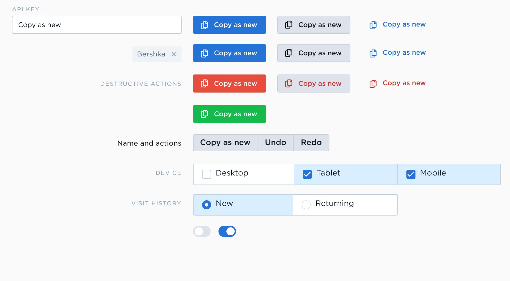Turn off the blue enabled toggle switch

point(227,231)
